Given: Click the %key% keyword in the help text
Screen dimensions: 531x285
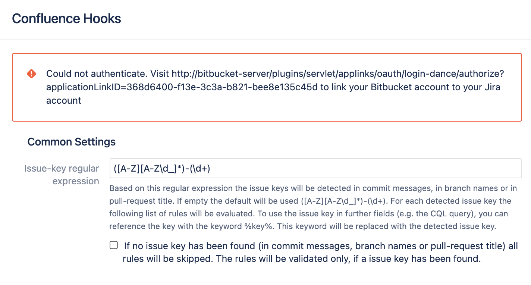Looking at the screenshot, I should pyautogui.click(x=264, y=226).
